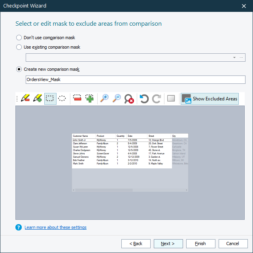Reset zoom with the magnifier X icon
The width and height of the screenshot is (253, 253).
pyautogui.click(x=129, y=98)
